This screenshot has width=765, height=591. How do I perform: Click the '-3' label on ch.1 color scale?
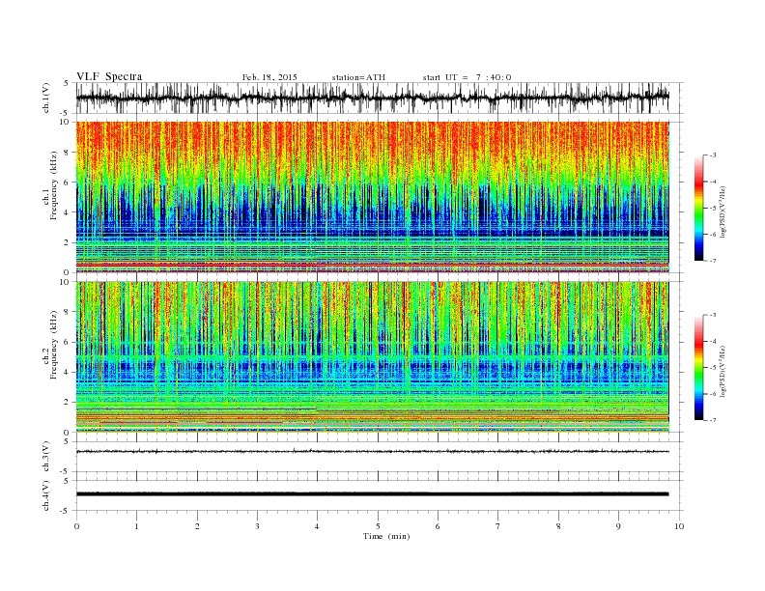tap(712, 155)
